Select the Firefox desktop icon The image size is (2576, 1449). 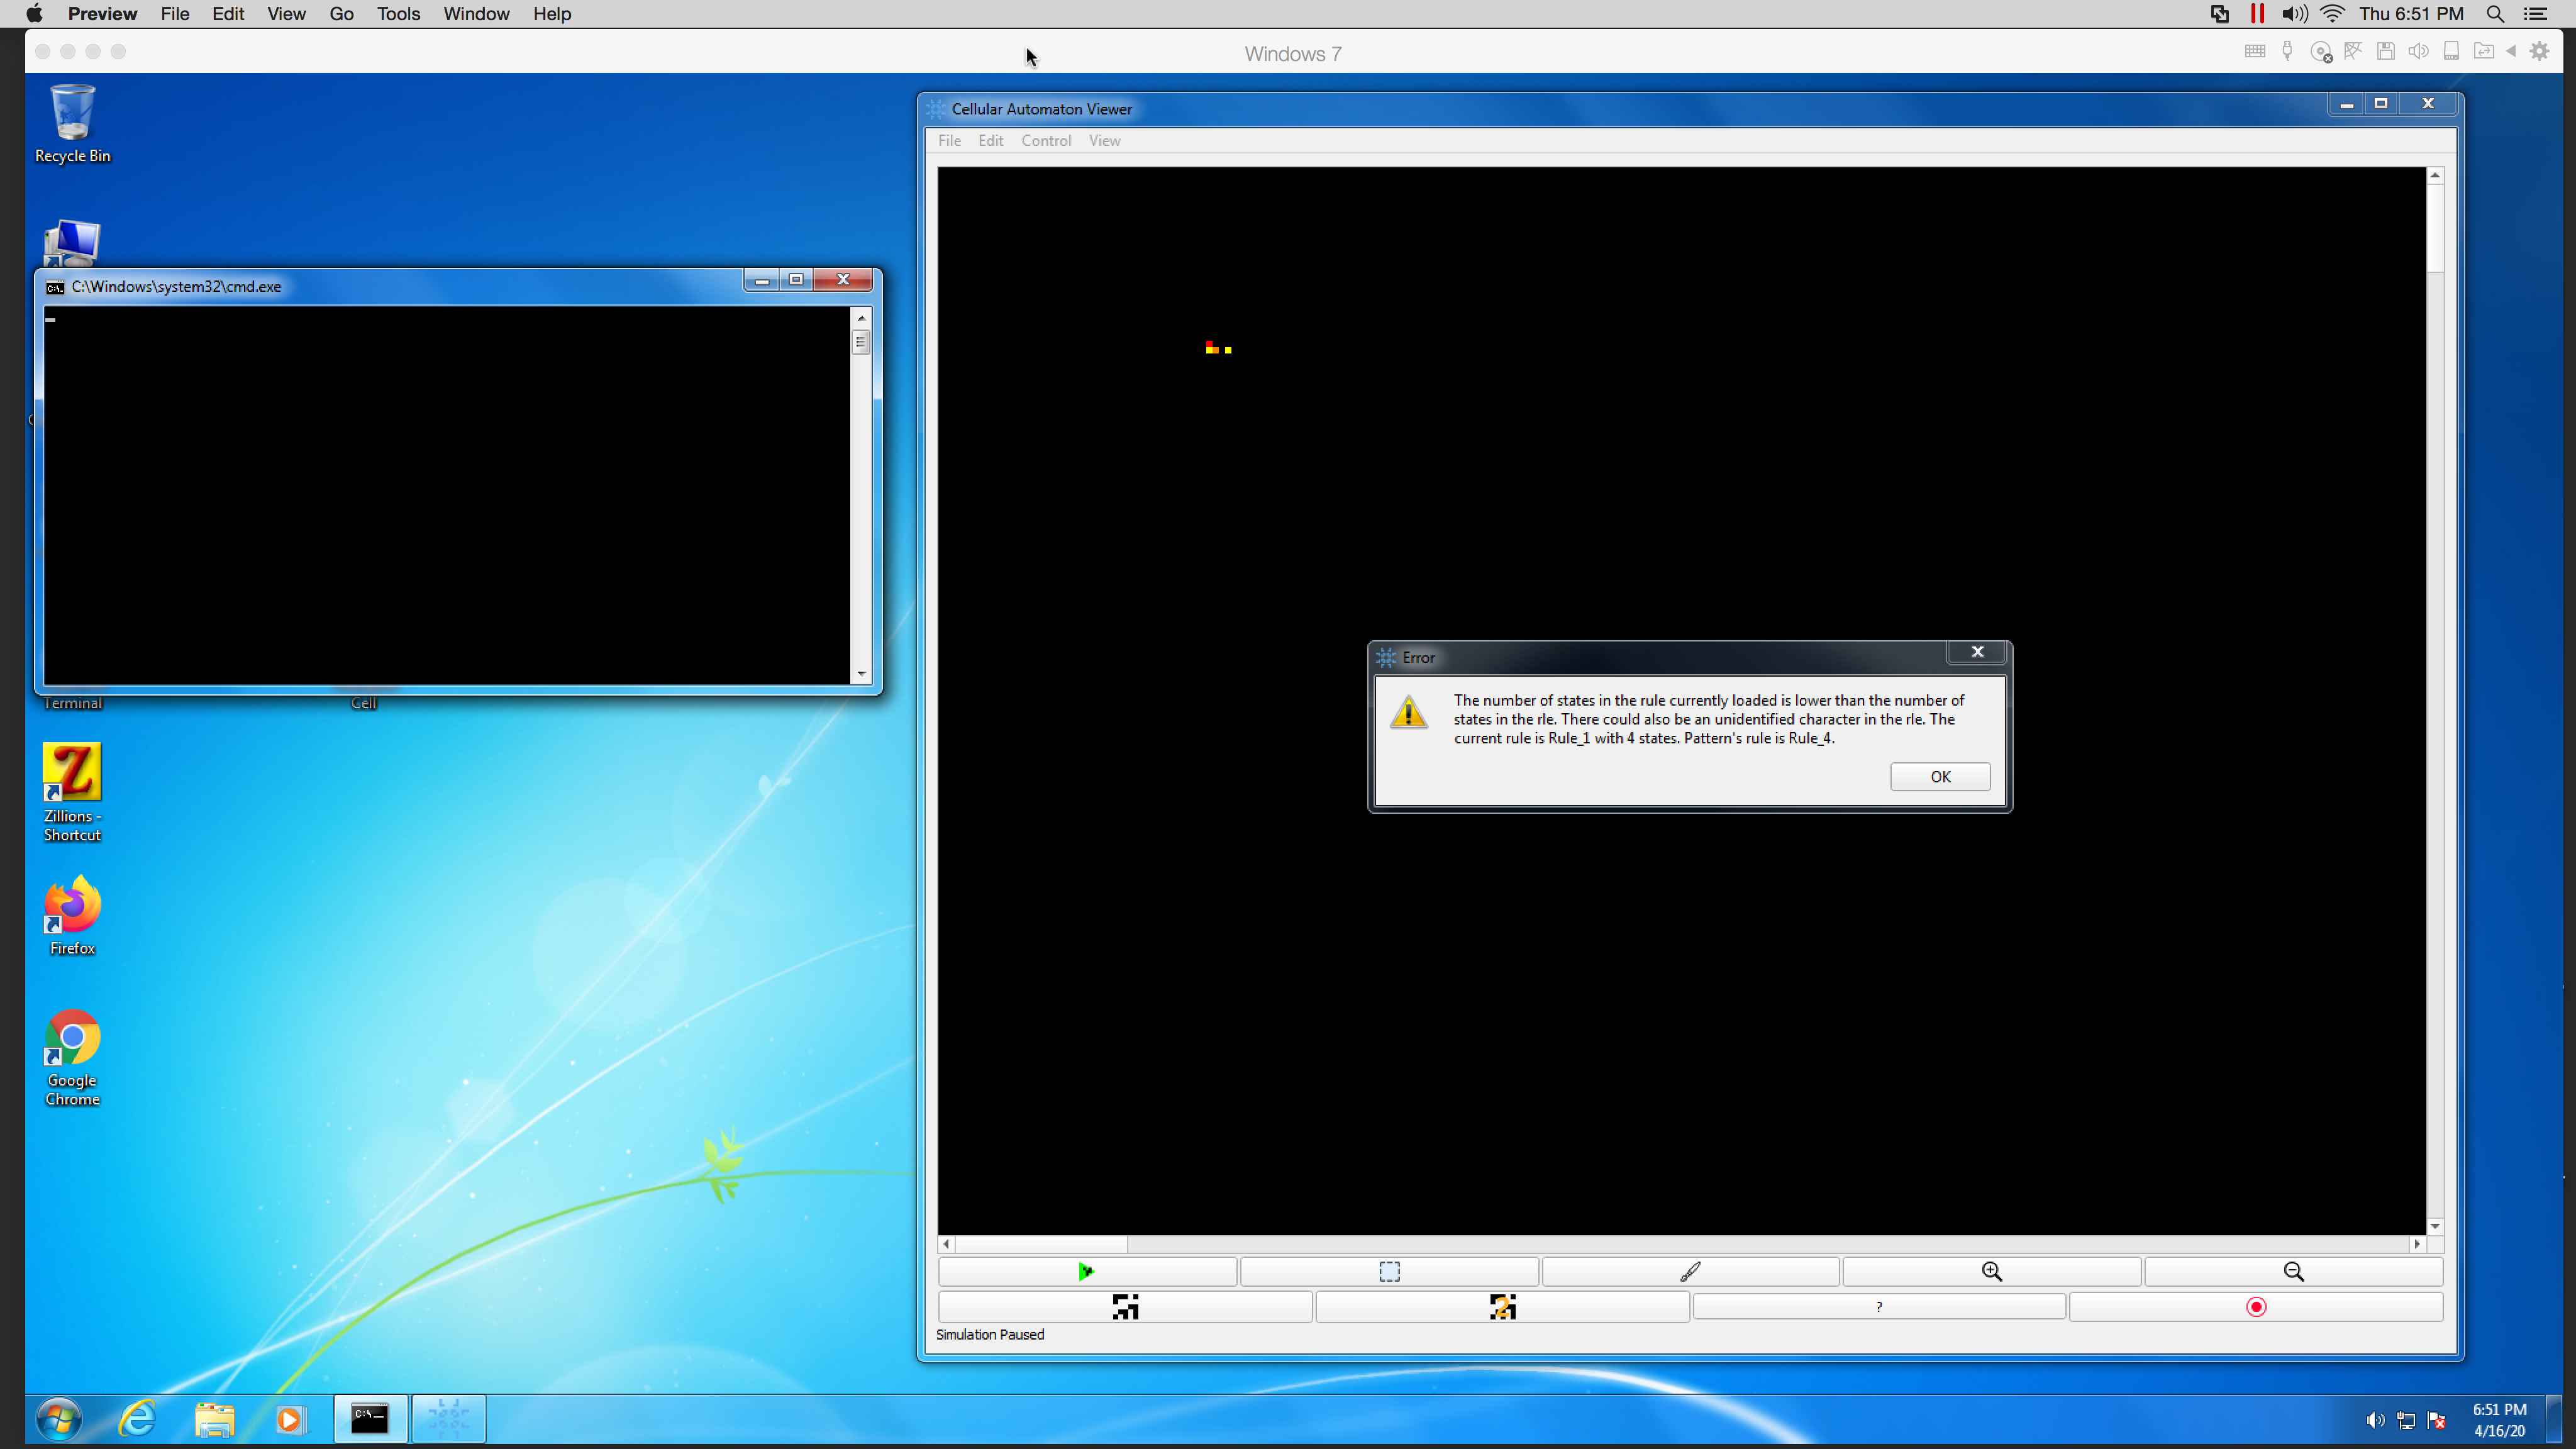click(72, 916)
